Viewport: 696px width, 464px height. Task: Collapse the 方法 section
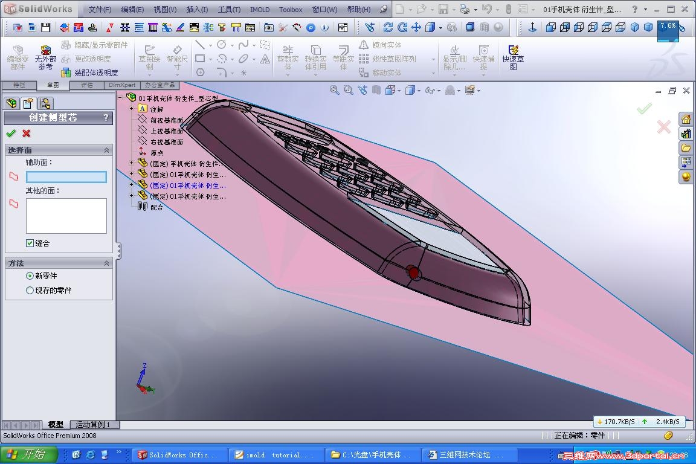click(106, 263)
